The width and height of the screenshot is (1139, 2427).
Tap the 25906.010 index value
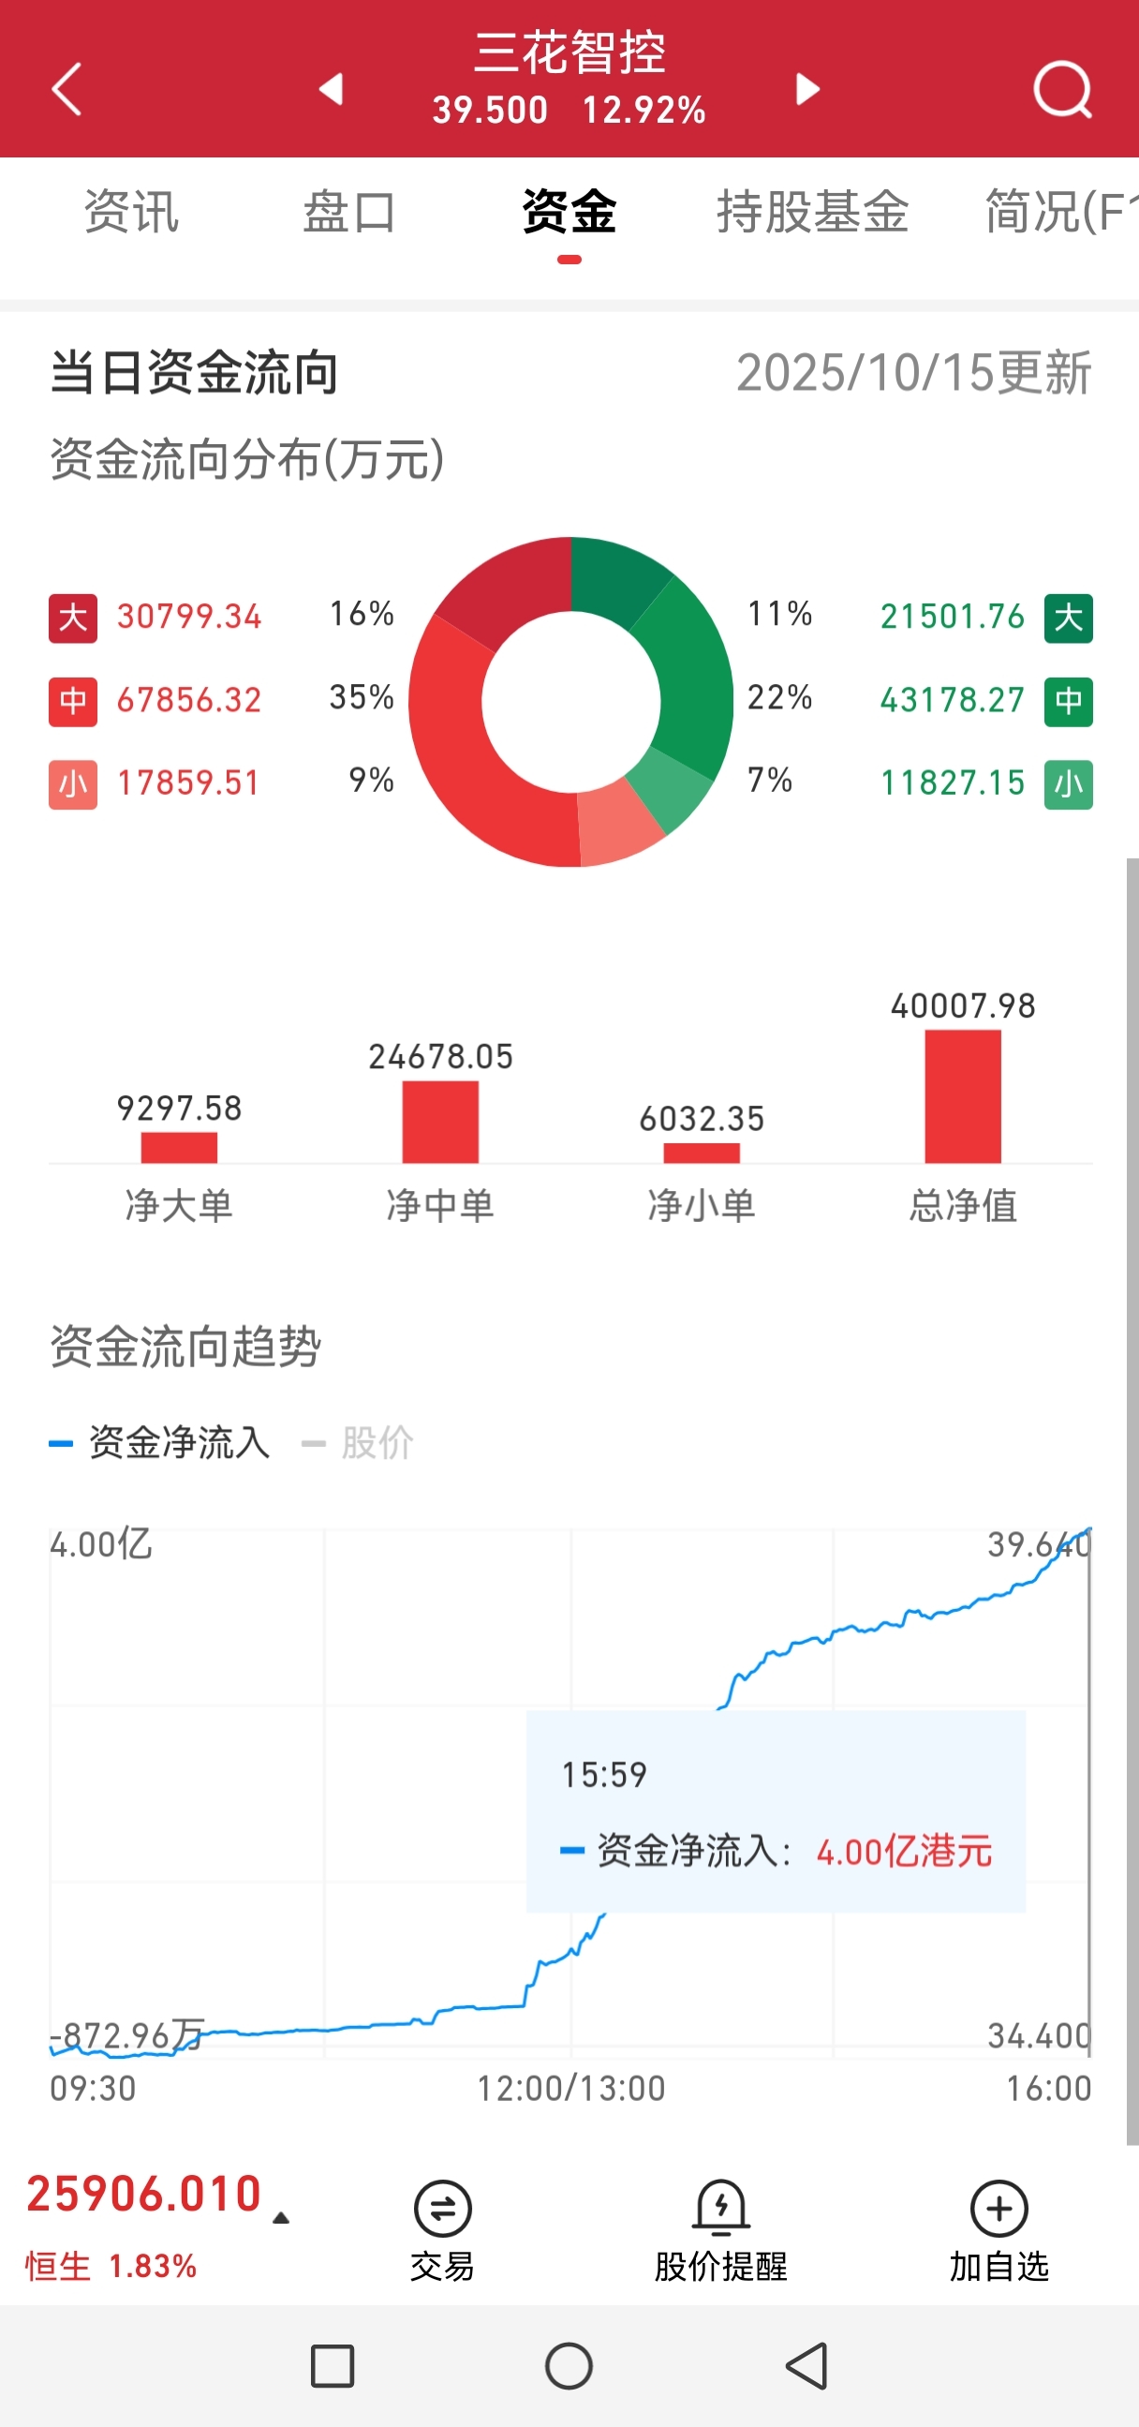coord(143,2194)
